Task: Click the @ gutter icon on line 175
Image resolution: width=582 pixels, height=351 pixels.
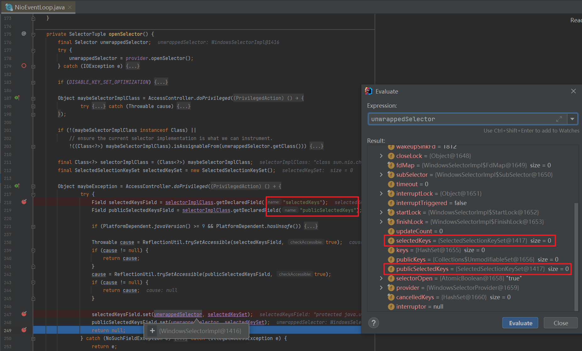Action: click(24, 34)
